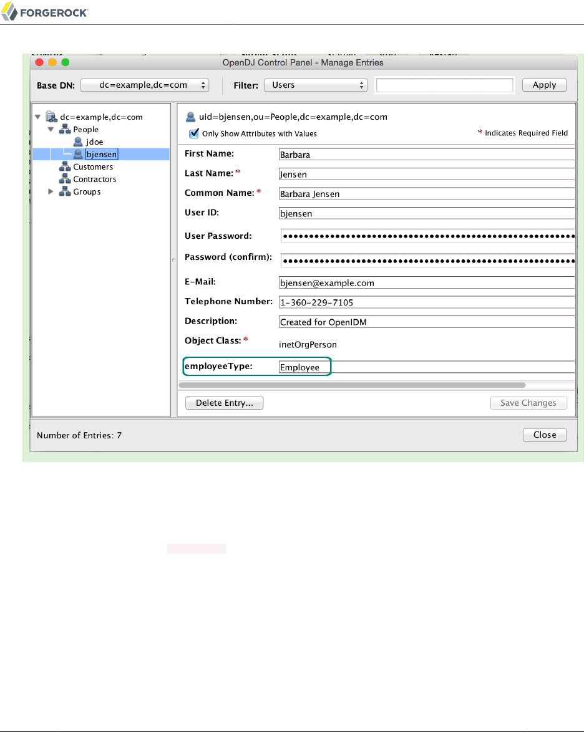Image resolution: width=584 pixels, height=732 pixels.
Task: Click the red window close button
Action: point(39,62)
